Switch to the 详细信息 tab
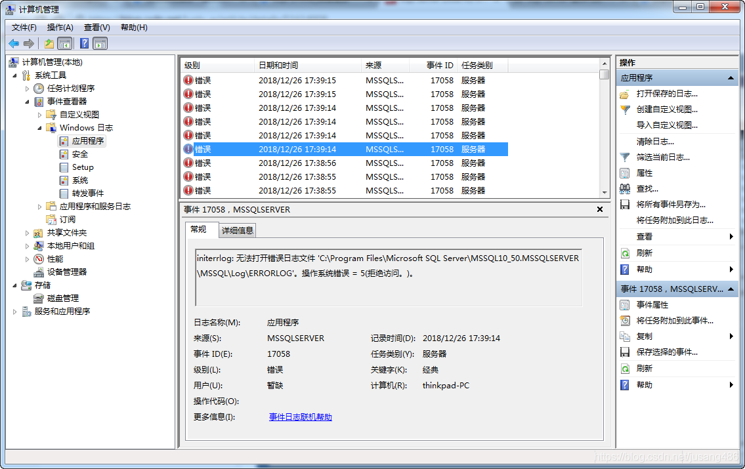The height and width of the screenshot is (469, 745). pyautogui.click(x=237, y=230)
